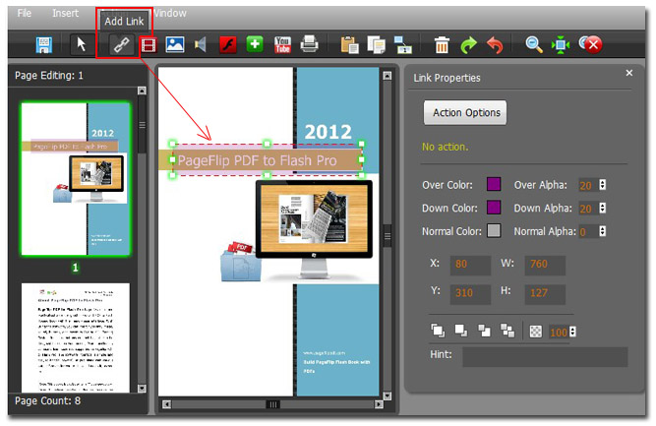
Task: Pick the Down Color purple swatch
Action: (494, 208)
